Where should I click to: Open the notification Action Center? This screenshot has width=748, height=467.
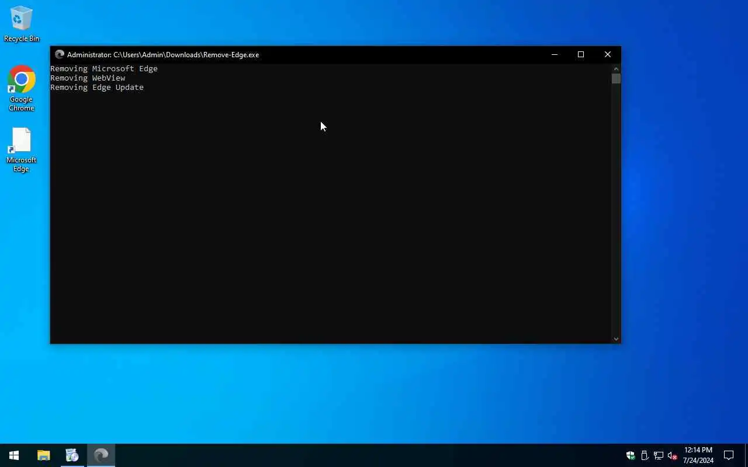(x=729, y=455)
